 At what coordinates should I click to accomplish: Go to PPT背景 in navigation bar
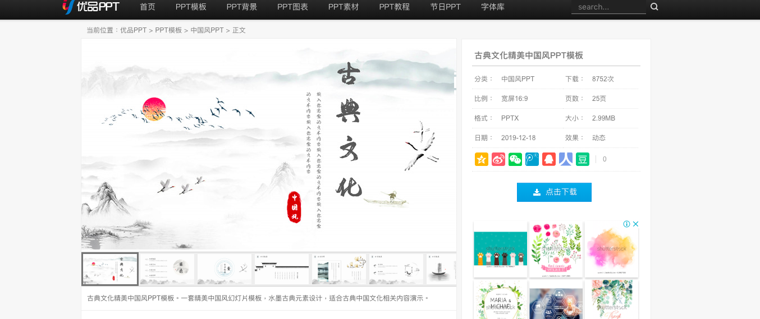(242, 7)
